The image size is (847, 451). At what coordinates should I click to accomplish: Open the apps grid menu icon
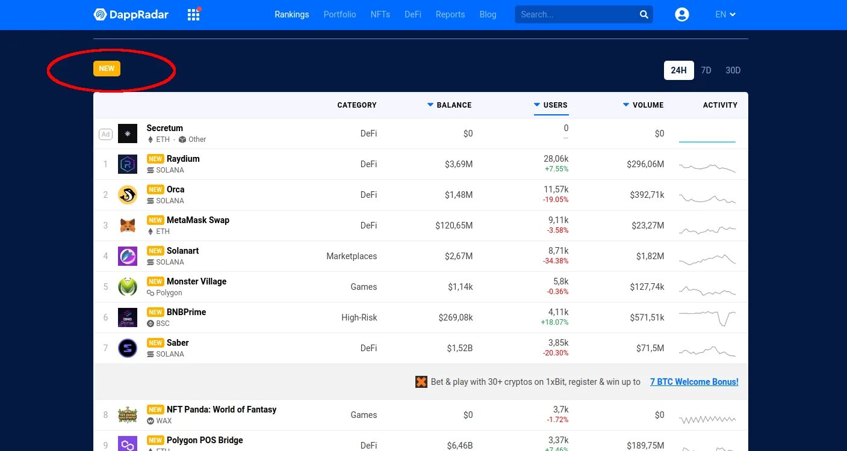click(x=193, y=14)
